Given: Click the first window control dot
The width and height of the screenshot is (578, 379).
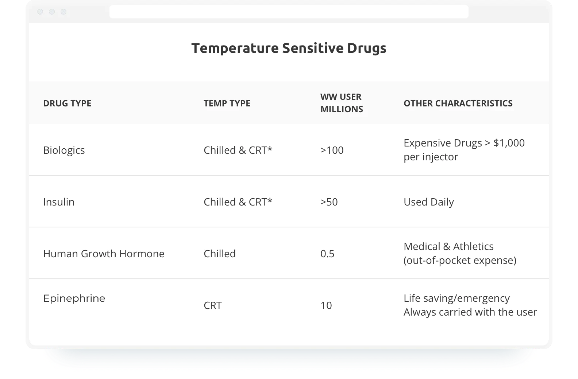Looking at the screenshot, I should (40, 12).
